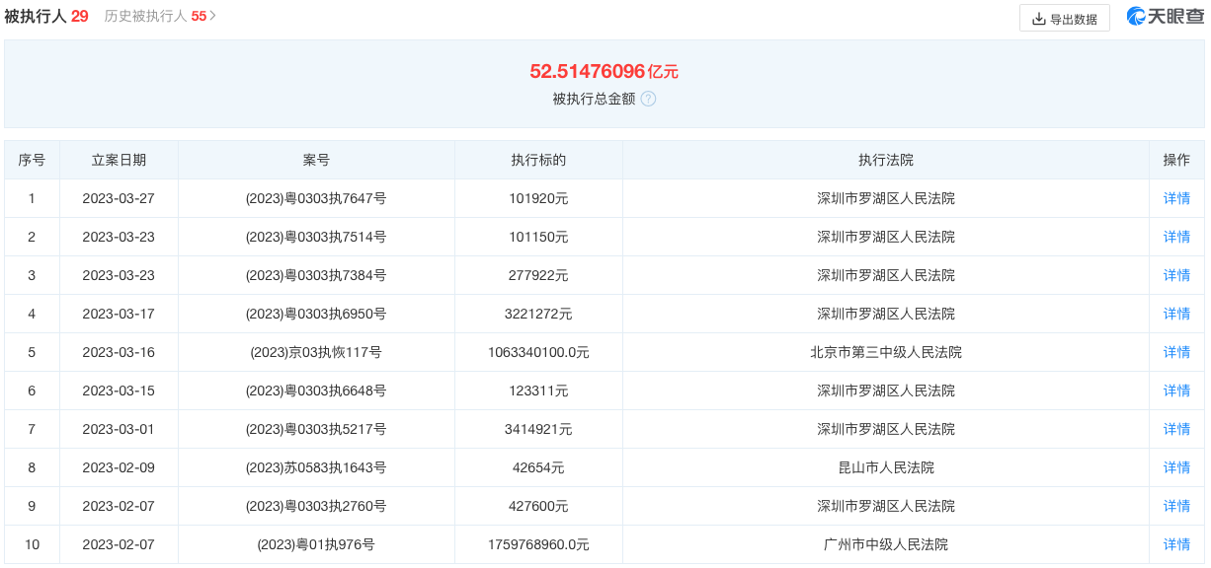Image resolution: width=1211 pixels, height=568 pixels.
Task: Open 详情 for case (2023)京03执恢117号
Action: point(1176,352)
